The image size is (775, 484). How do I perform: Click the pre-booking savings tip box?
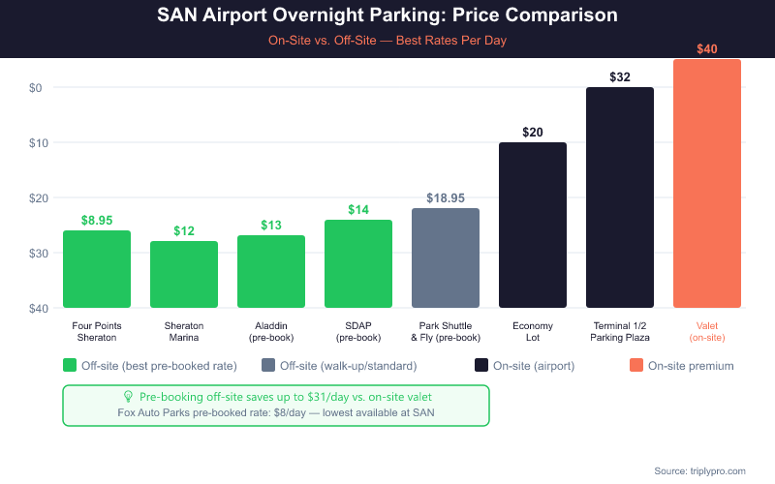click(276, 405)
